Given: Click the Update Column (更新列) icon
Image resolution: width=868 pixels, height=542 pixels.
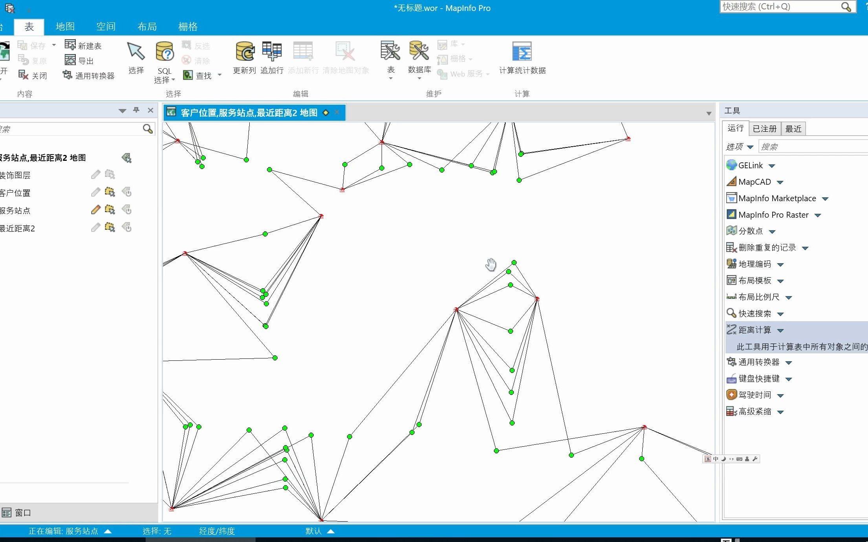Looking at the screenshot, I should click(245, 52).
